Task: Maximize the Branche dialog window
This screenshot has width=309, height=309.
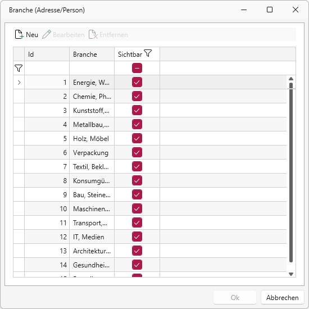Action: [270, 10]
